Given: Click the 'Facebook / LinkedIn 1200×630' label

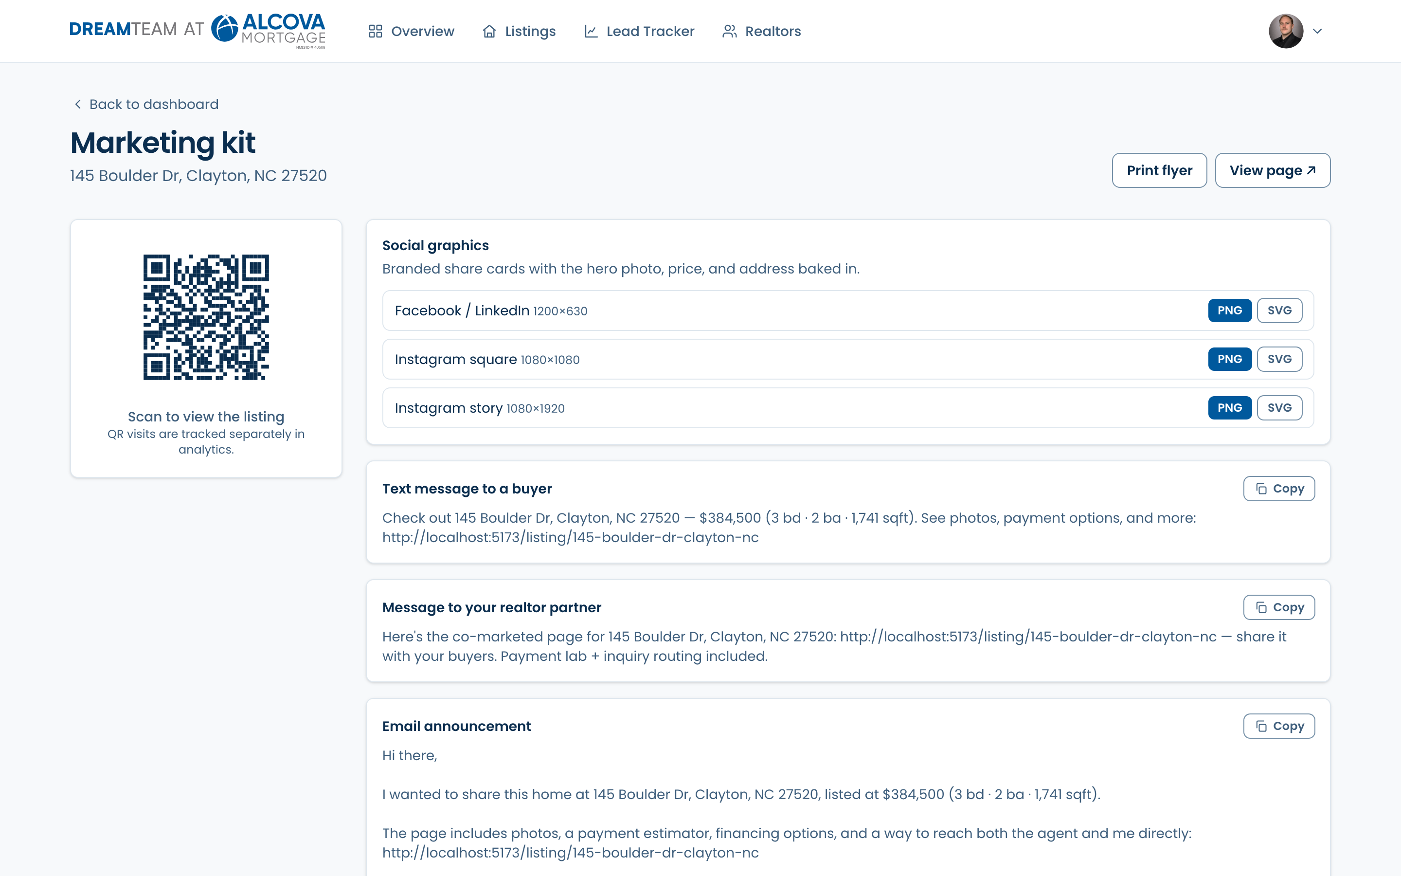Looking at the screenshot, I should [491, 311].
